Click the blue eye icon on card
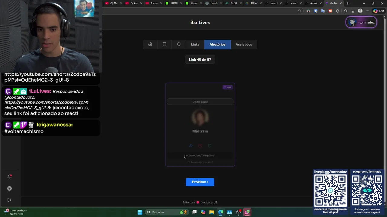Viewport: 387px width, 217px height. 190,146
